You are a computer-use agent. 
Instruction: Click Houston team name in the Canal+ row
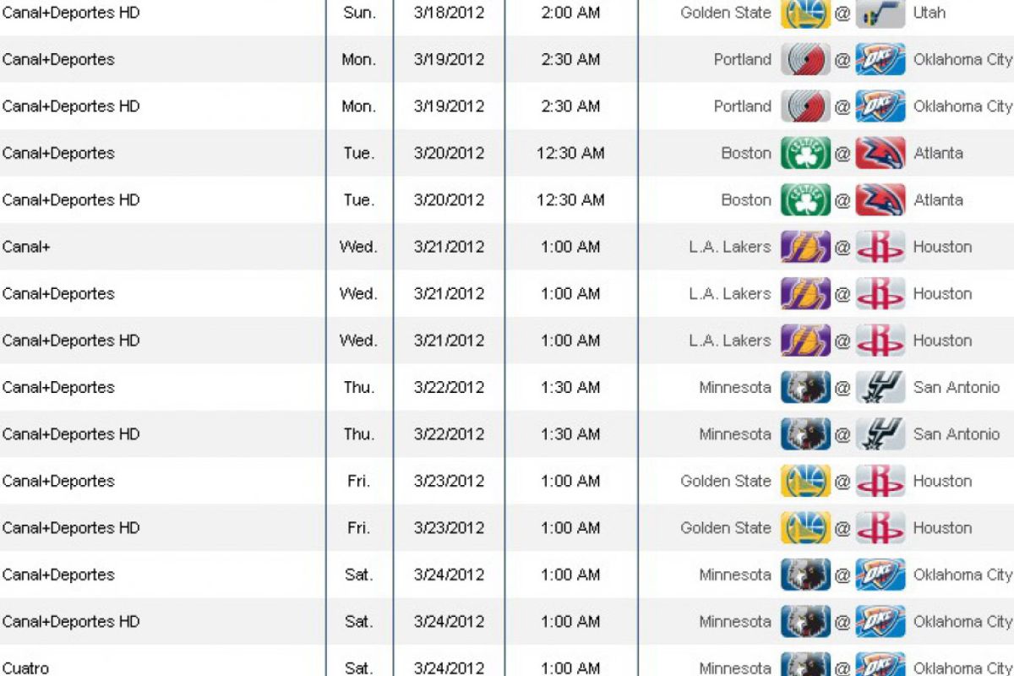[942, 247]
